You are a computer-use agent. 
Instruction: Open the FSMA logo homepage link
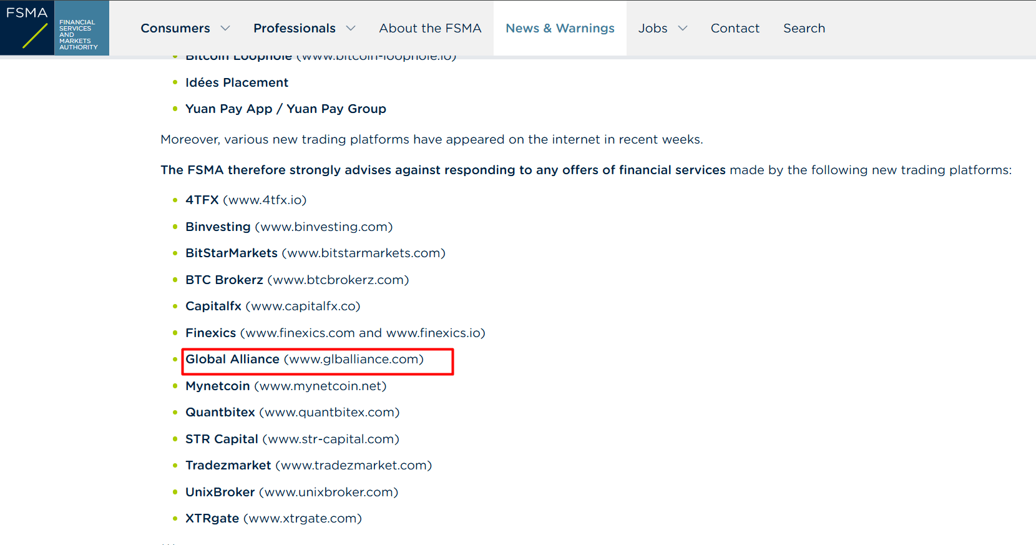54,28
